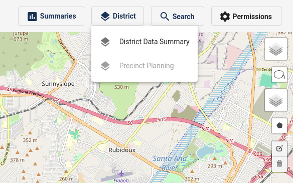
Task: Activate the lasso selection tool
Action: [x=279, y=75]
